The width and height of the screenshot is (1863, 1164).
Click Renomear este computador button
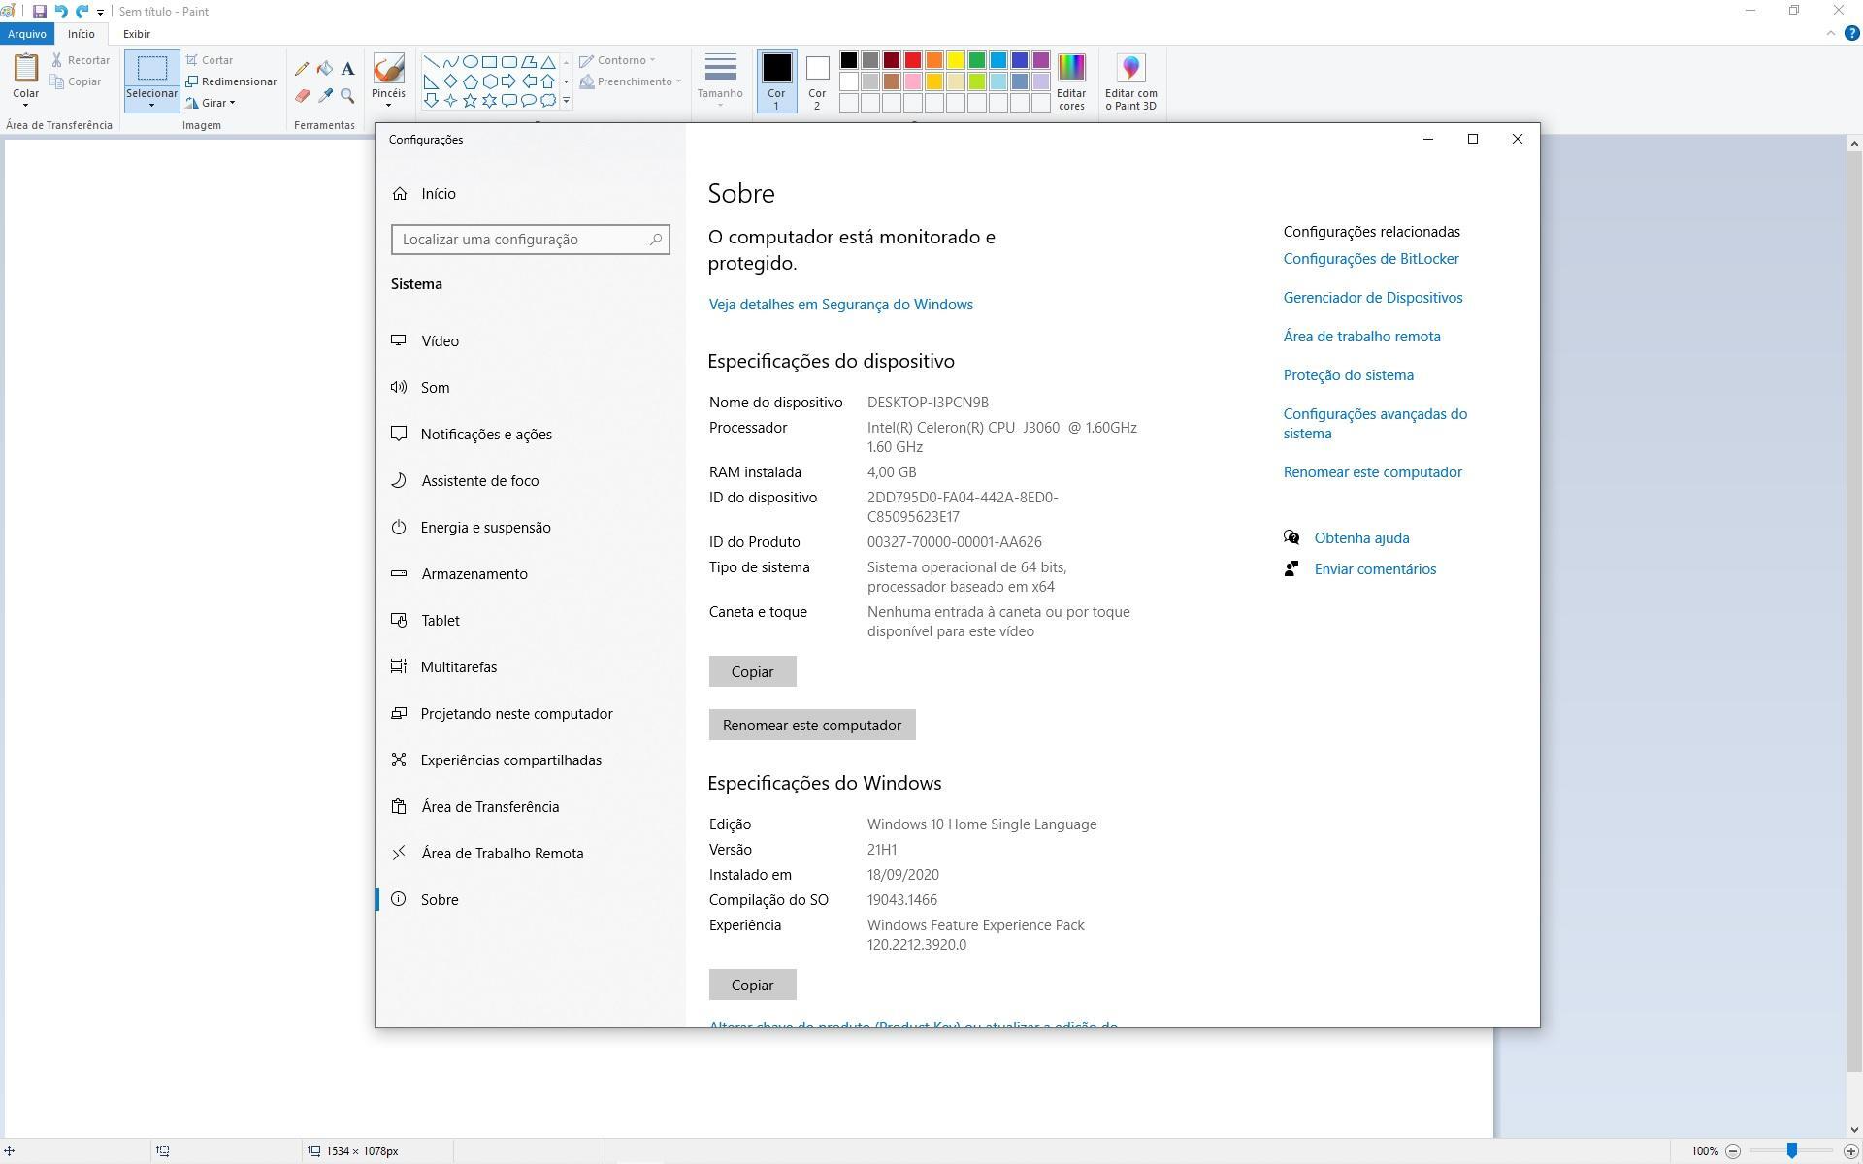812,725
